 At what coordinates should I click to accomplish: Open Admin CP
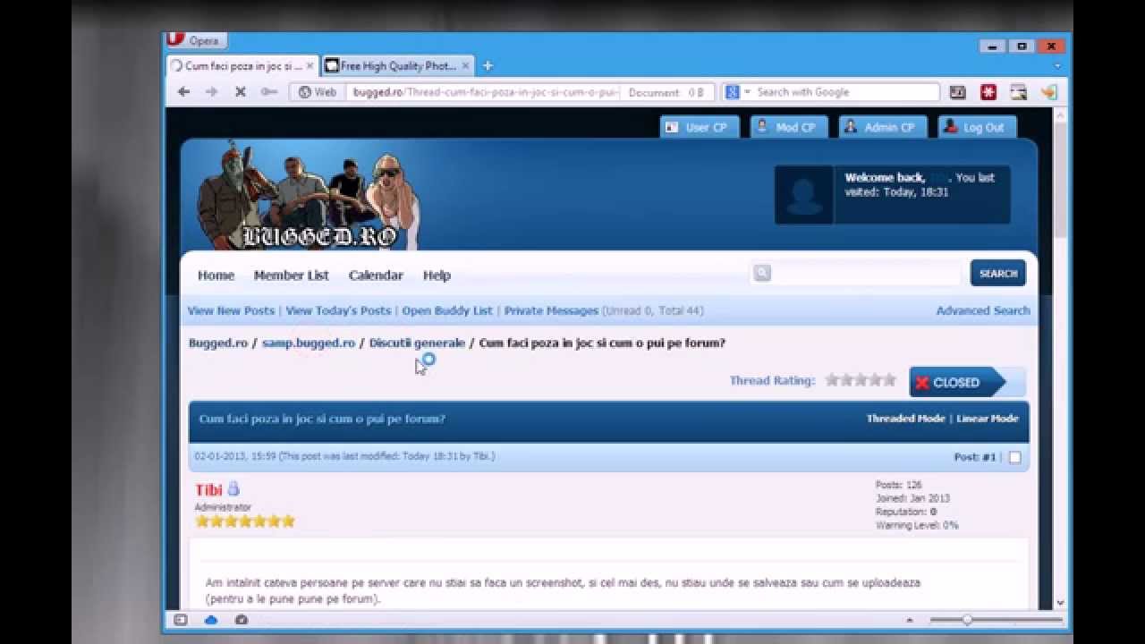[882, 127]
